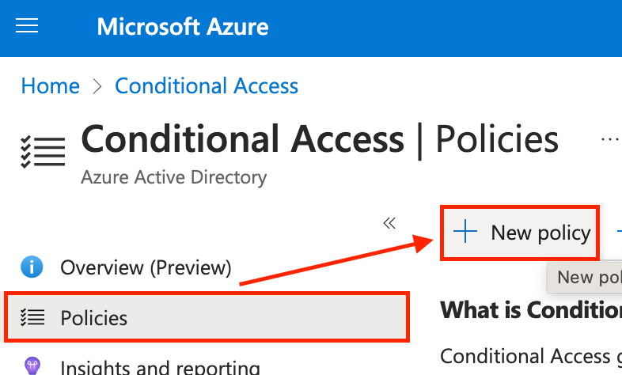The image size is (622, 375).
Task: Click the breadcrumb chevron separator after Home
Action: 97,86
